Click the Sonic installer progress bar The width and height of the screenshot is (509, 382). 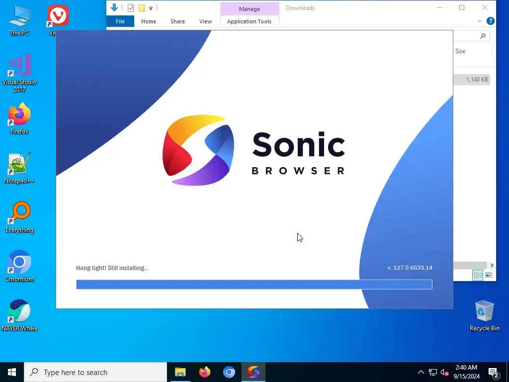coord(254,284)
